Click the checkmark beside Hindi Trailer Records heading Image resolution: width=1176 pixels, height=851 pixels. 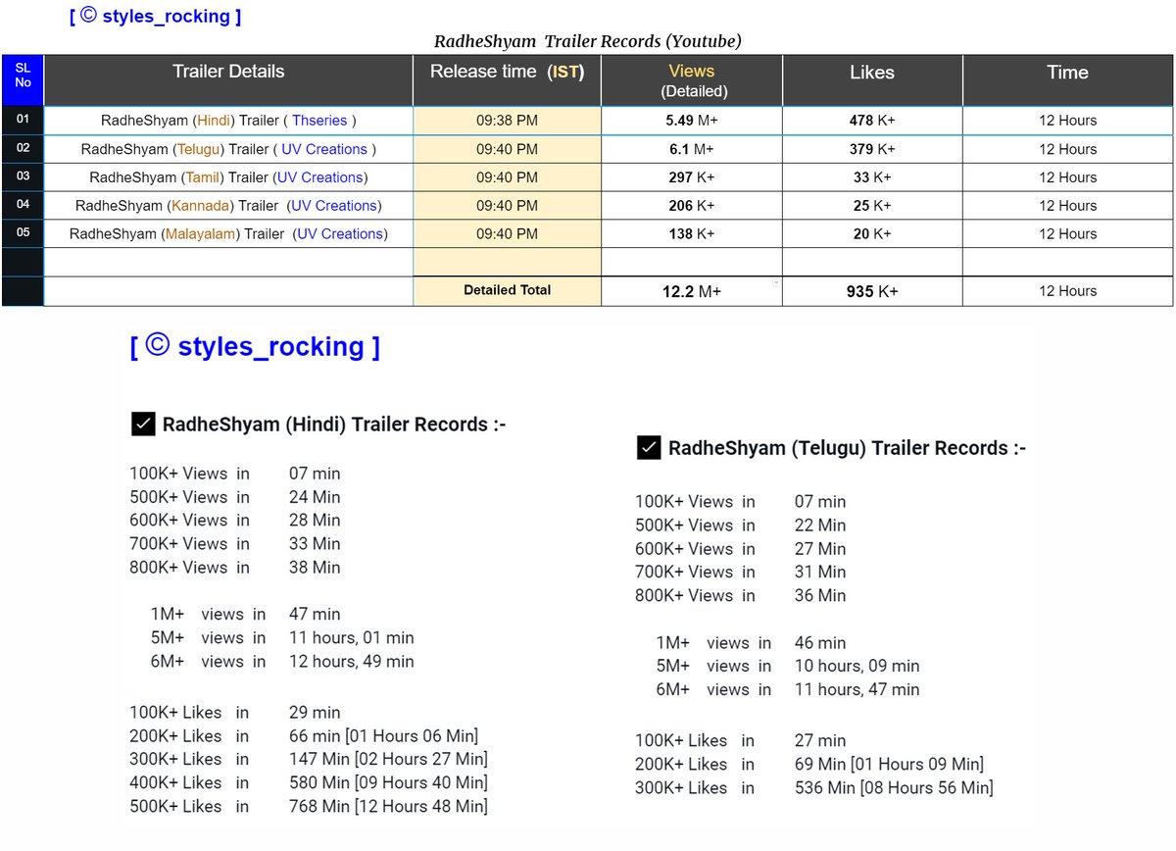tap(142, 425)
